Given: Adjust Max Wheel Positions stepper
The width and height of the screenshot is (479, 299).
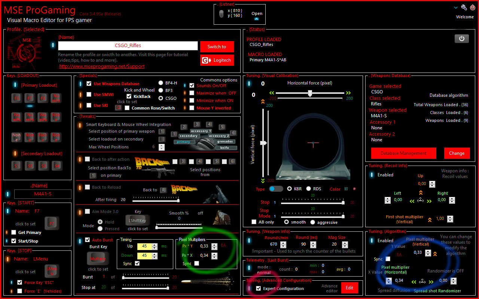Looking at the screenshot, I should tap(162, 147).
